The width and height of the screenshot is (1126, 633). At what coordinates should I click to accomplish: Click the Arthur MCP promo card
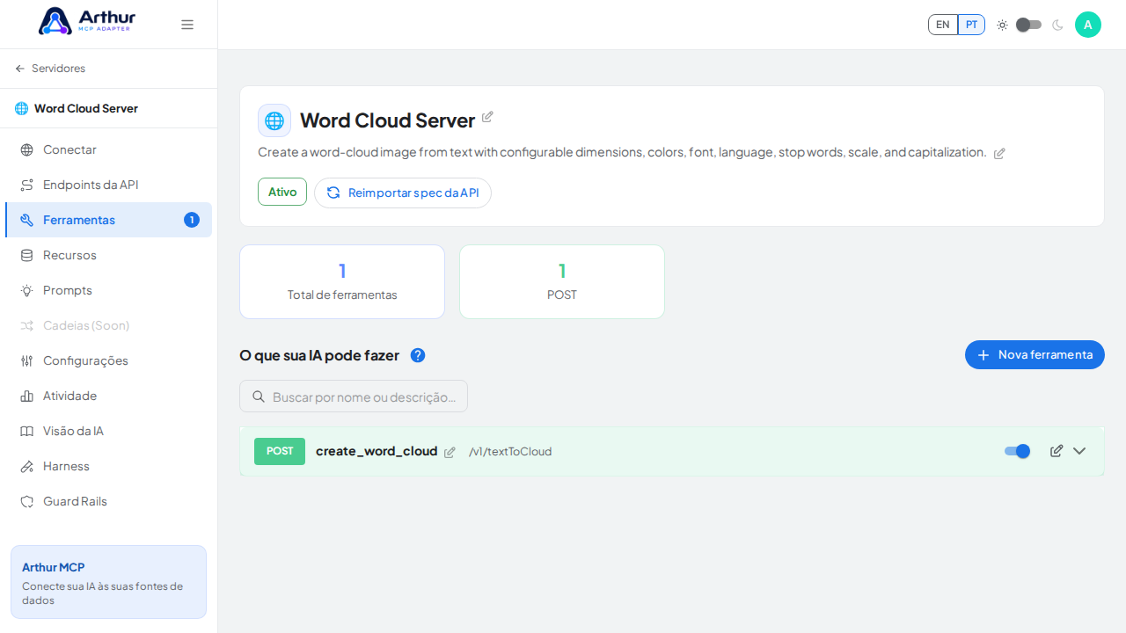(108, 582)
